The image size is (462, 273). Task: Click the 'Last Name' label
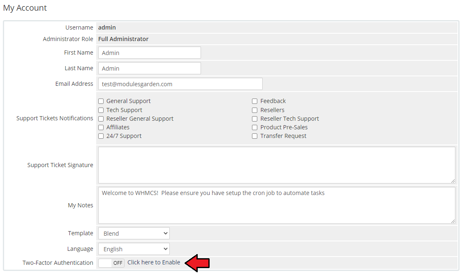click(x=79, y=68)
